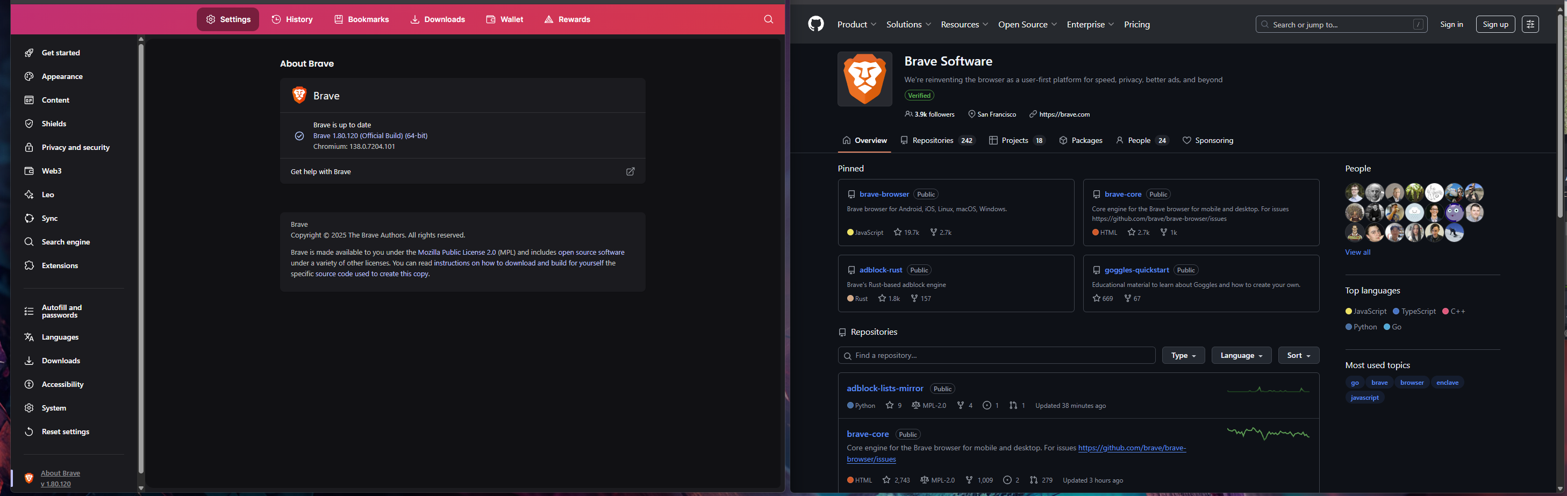Open the Sponsoring tab on GitHub
The width and height of the screenshot is (1567, 496).
coord(1207,140)
